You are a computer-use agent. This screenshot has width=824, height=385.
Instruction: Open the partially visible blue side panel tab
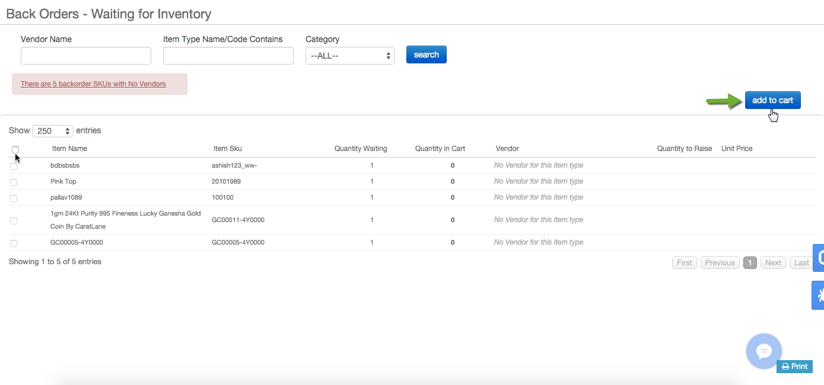(819, 258)
